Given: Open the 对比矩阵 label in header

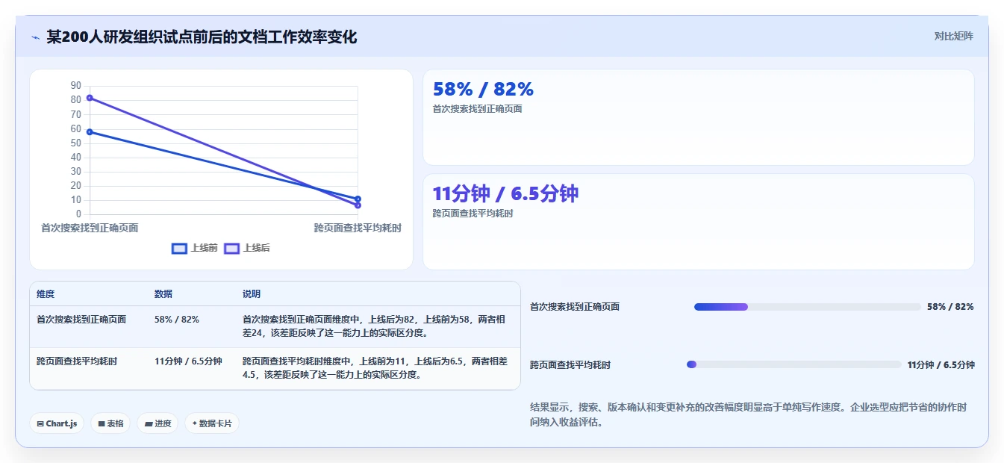Looking at the screenshot, I should click(x=953, y=36).
